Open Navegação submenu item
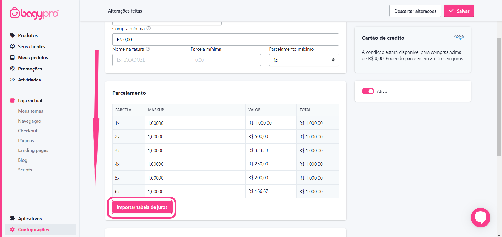Screen dimensions: 502x237 pyautogui.click(x=30, y=121)
